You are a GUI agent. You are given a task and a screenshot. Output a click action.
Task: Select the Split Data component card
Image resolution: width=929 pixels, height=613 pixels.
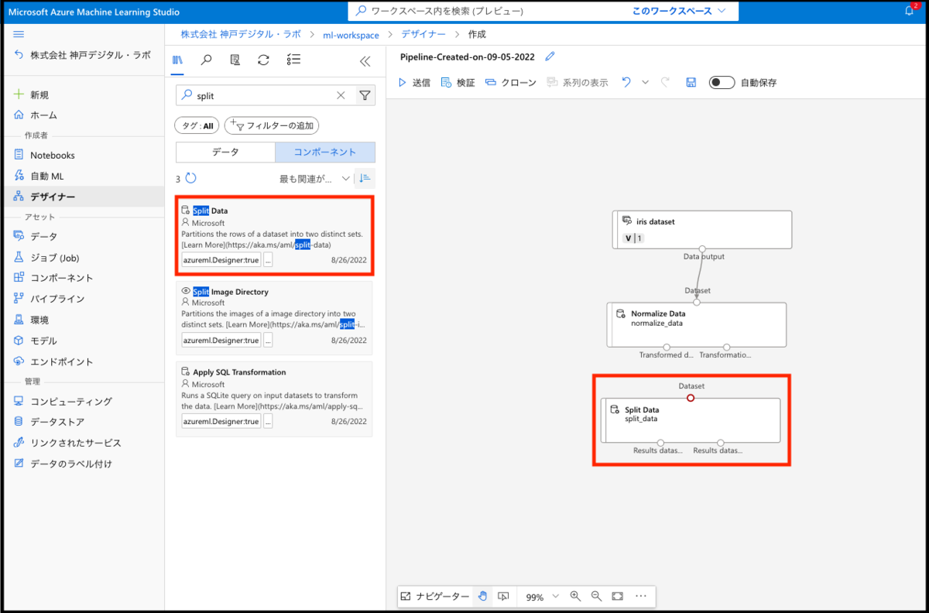(274, 235)
